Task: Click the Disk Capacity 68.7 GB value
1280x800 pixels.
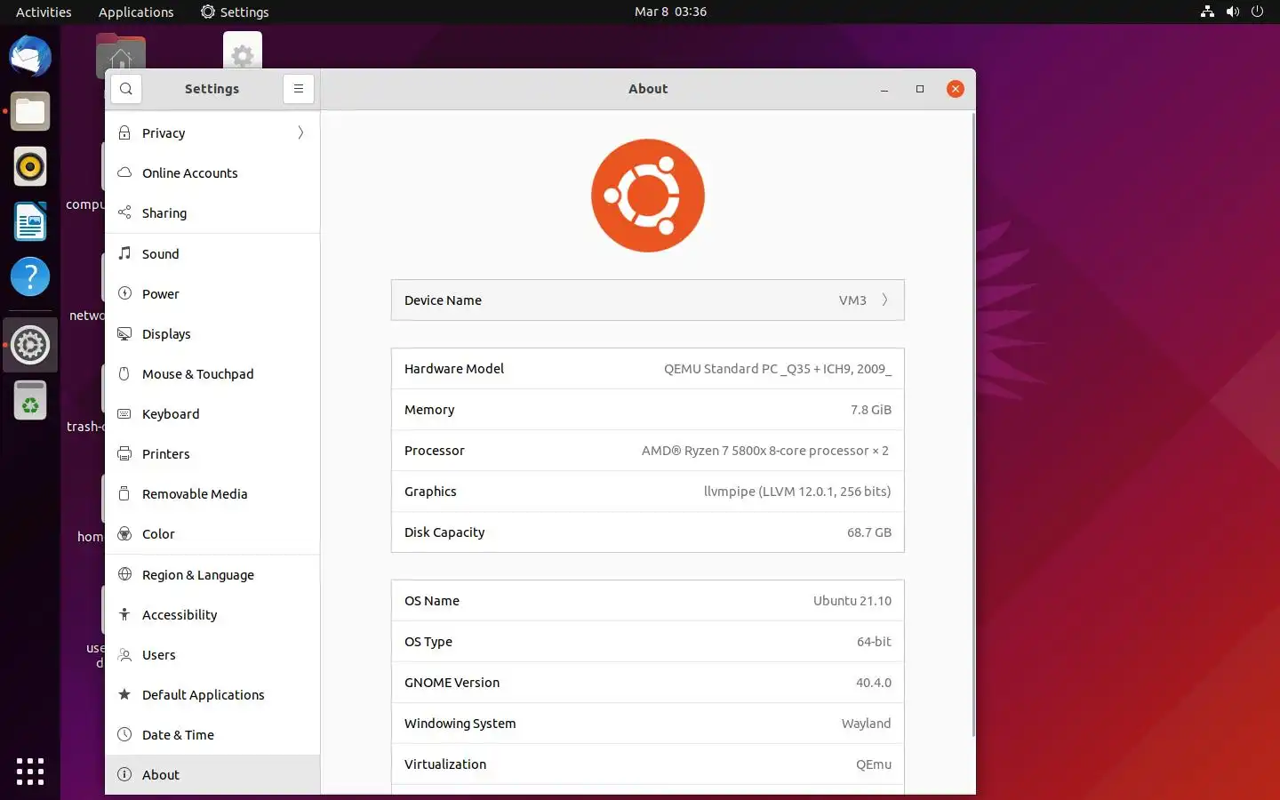Action: click(x=868, y=532)
